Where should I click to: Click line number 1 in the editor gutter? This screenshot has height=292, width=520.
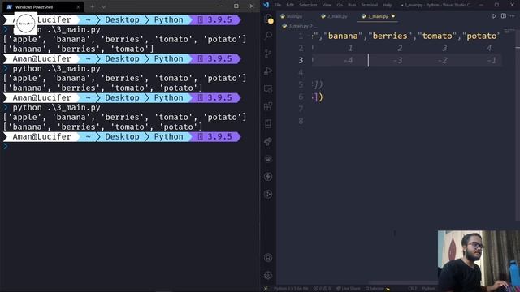(301, 36)
